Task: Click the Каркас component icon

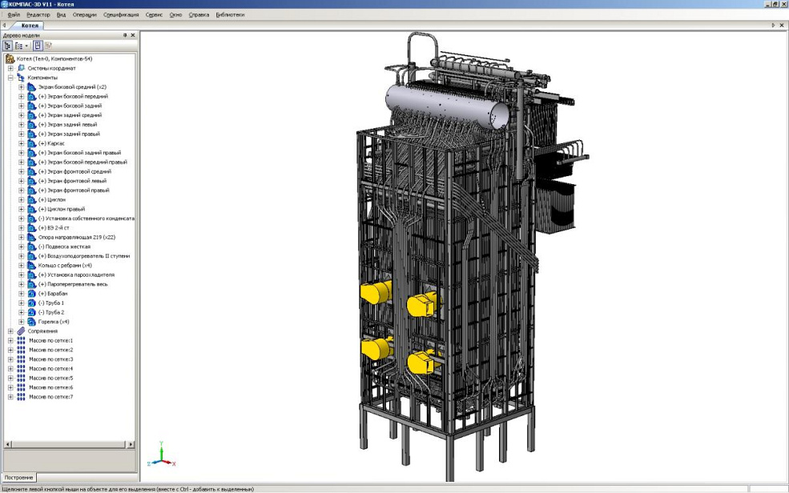Action: (31, 143)
